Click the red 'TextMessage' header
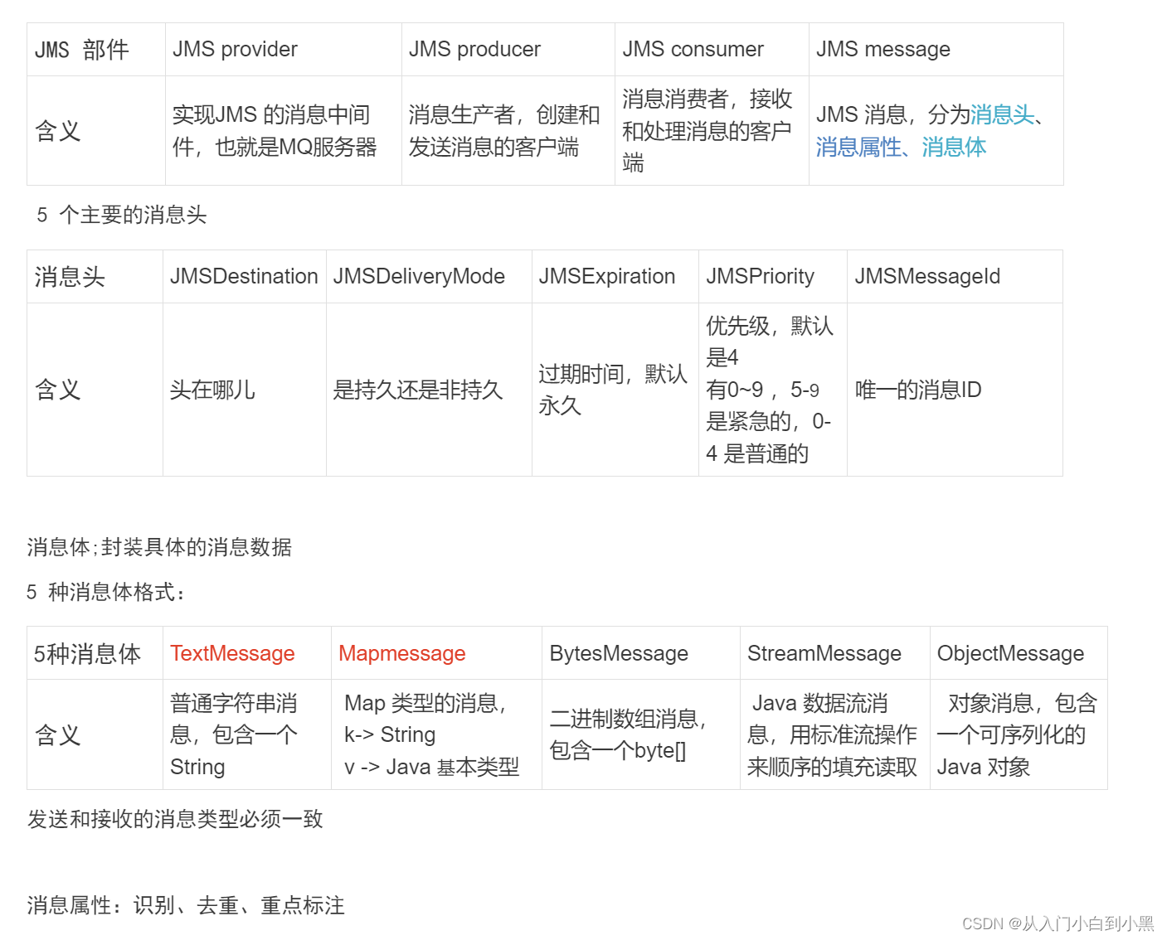The image size is (1167, 940). point(232,653)
